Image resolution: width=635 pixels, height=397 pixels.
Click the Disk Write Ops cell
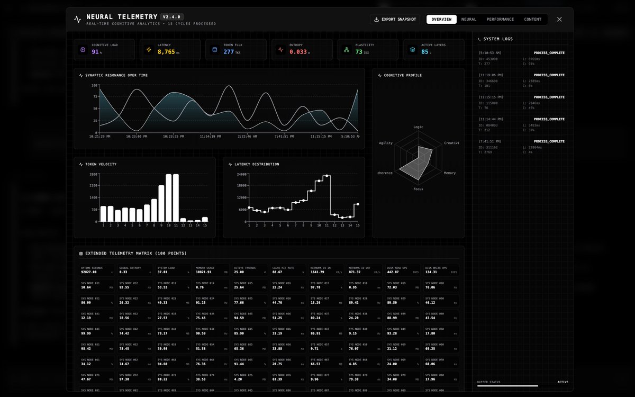pyautogui.click(x=441, y=270)
